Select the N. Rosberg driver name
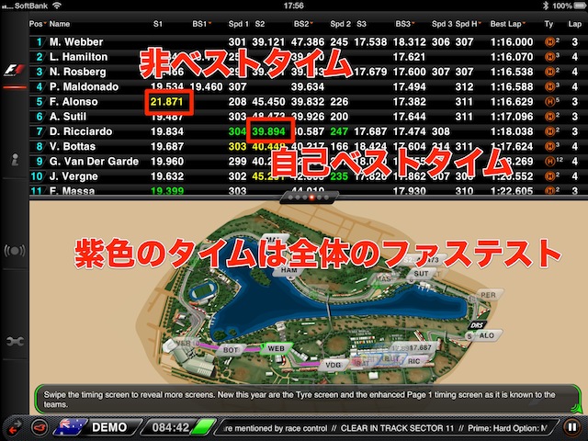588x441 pixels. pyautogui.click(x=77, y=72)
